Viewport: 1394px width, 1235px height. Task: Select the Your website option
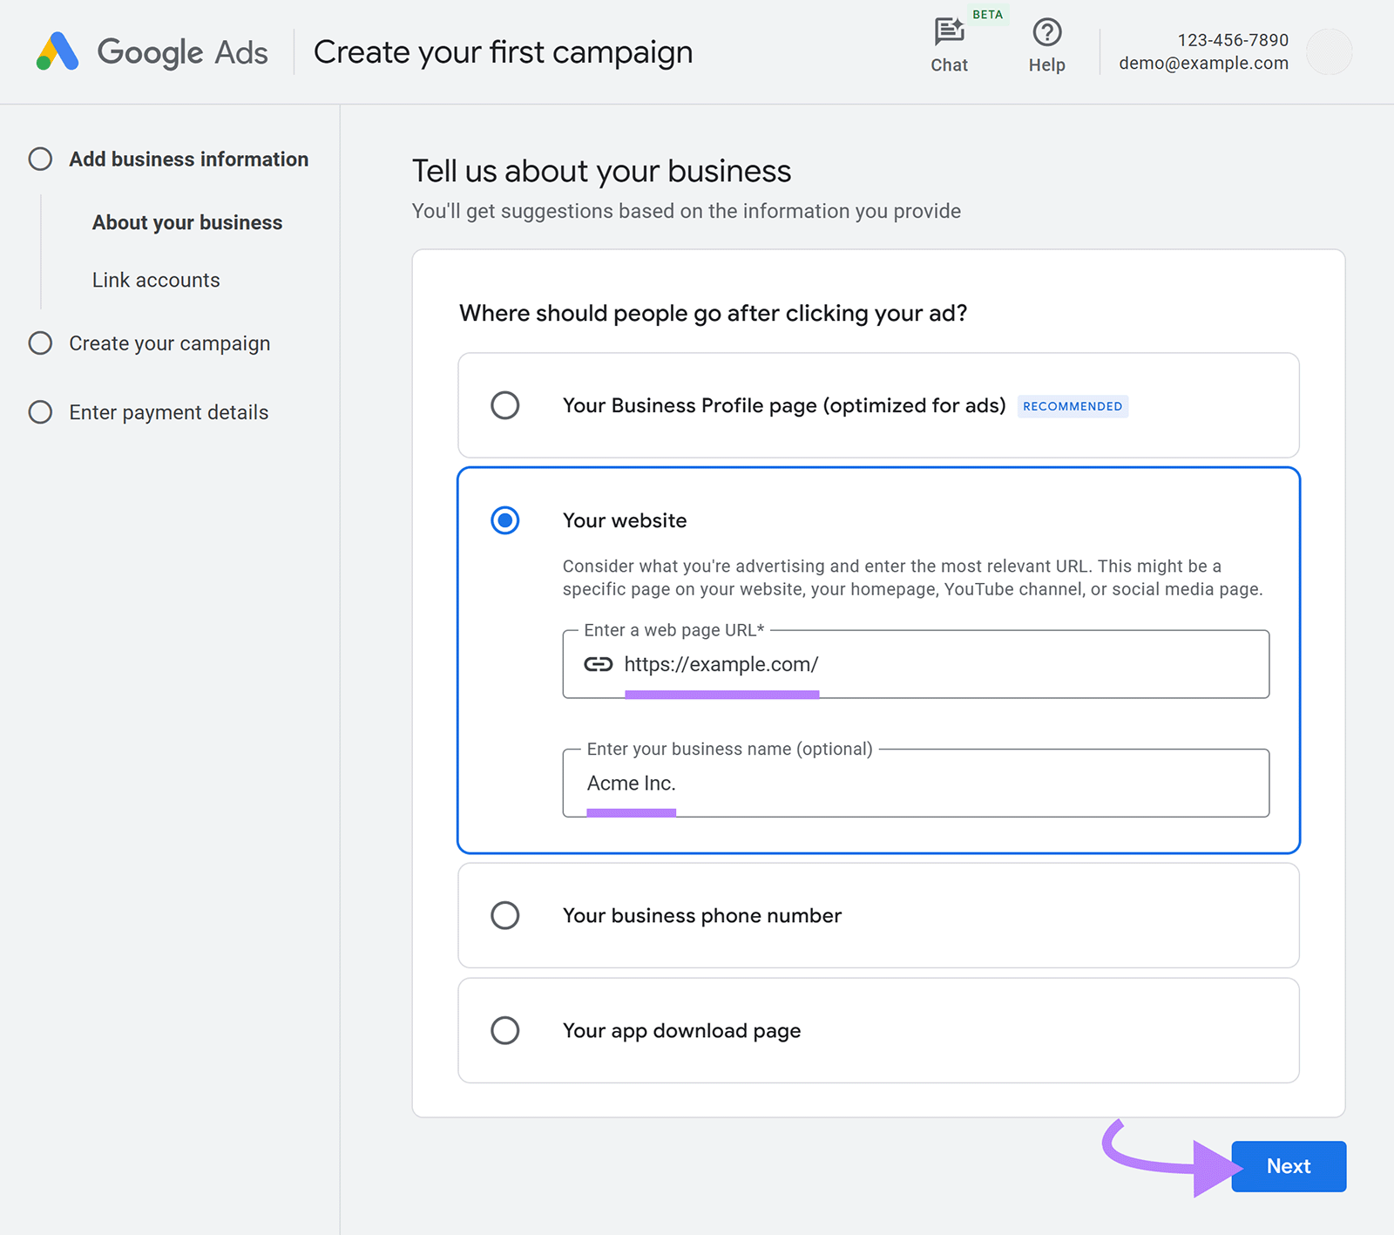[505, 520]
